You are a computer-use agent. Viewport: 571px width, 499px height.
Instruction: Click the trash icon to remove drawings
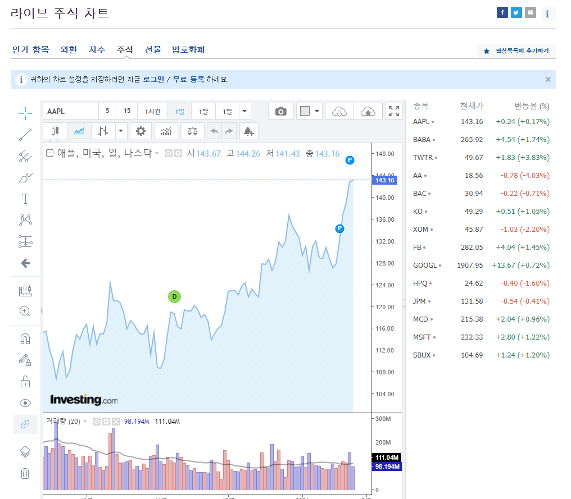(x=25, y=473)
